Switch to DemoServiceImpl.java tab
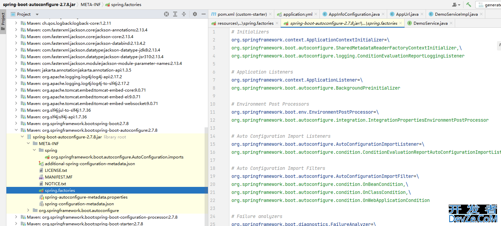Viewport: 501px width, 226px height. point(456,14)
